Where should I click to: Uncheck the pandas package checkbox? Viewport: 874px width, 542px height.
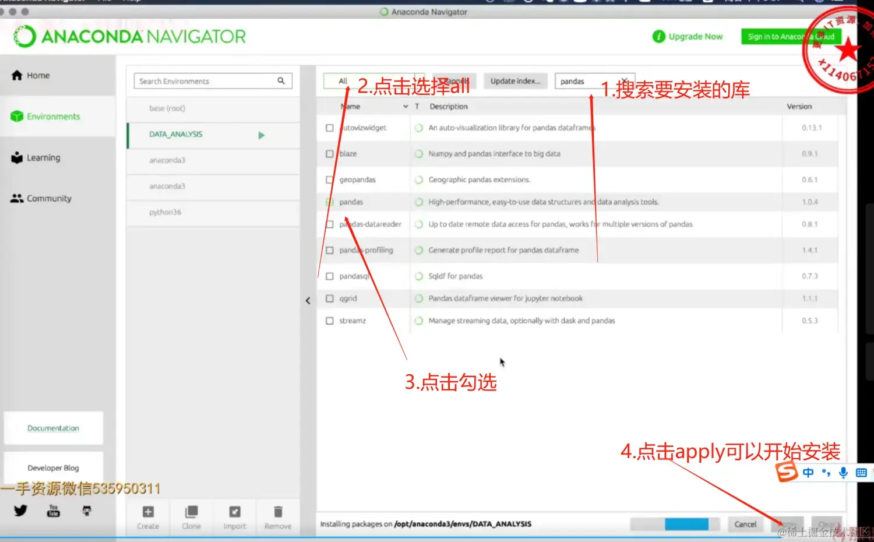tap(330, 202)
